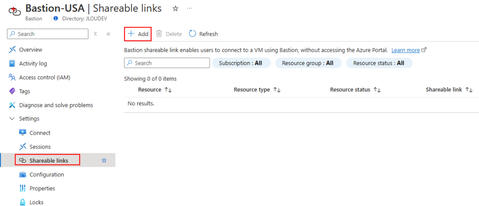Open Diagnose and solve problems

tap(56, 105)
